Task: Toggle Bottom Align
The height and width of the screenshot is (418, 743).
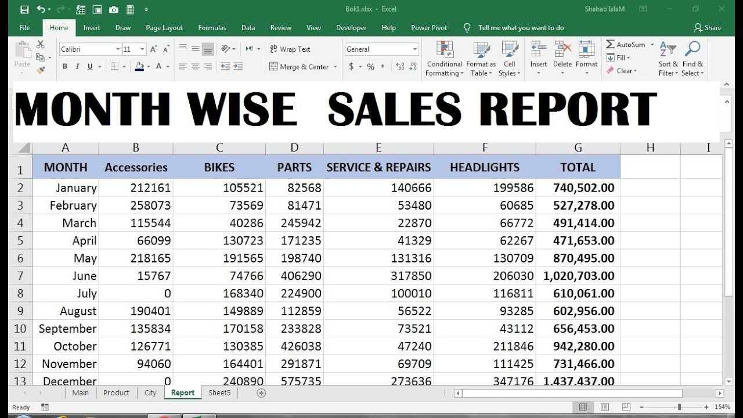Action: tap(208, 49)
